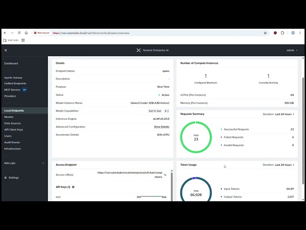The height and width of the screenshot is (230, 306).
Task: Open the Intel Links bookmark folder
Action: tap(11, 40)
